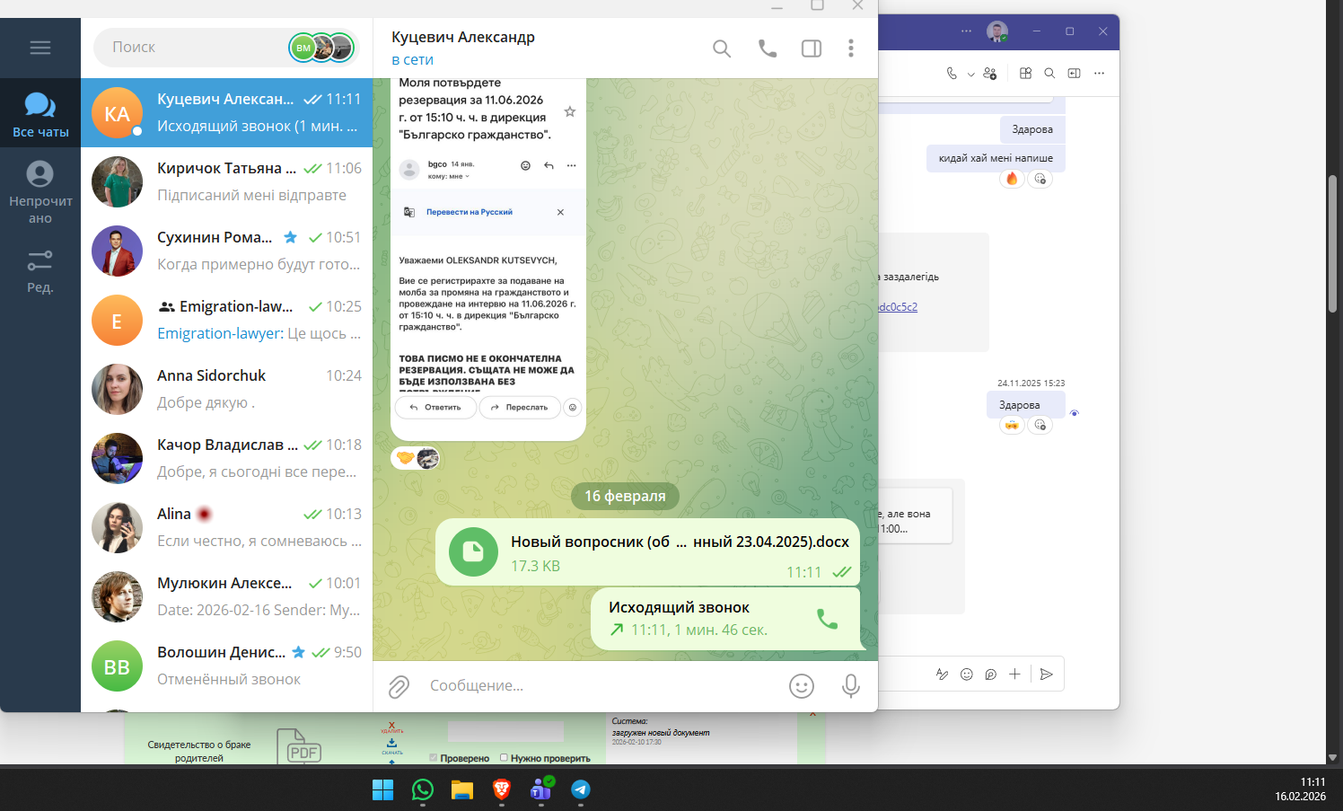Viewport: 1343px width, 811px height.
Task: Search in the current Telegram chat
Action: [x=722, y=48]
